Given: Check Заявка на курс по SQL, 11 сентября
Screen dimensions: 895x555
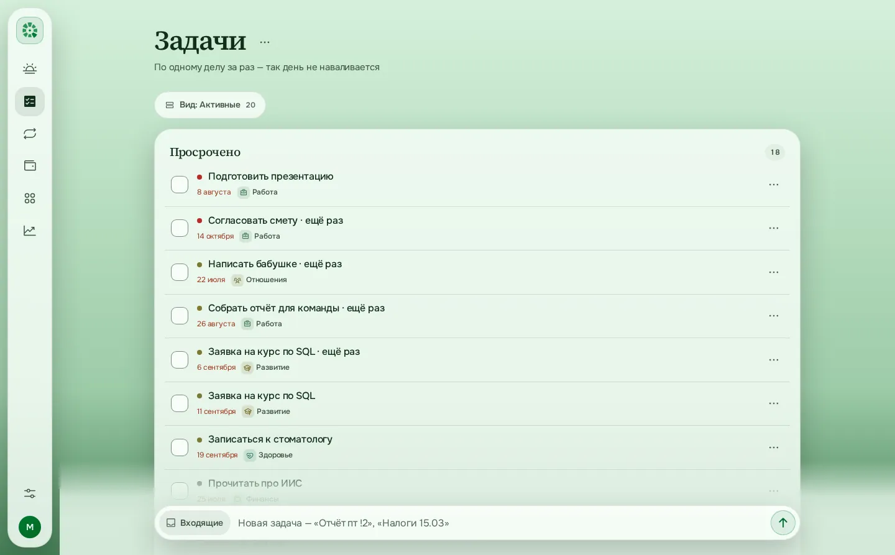Looking at the screenshot, I should pos(180,403).
